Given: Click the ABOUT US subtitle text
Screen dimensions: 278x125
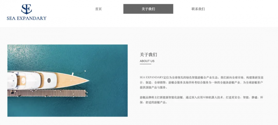Looking at the screenshot, I should [147, 61].
